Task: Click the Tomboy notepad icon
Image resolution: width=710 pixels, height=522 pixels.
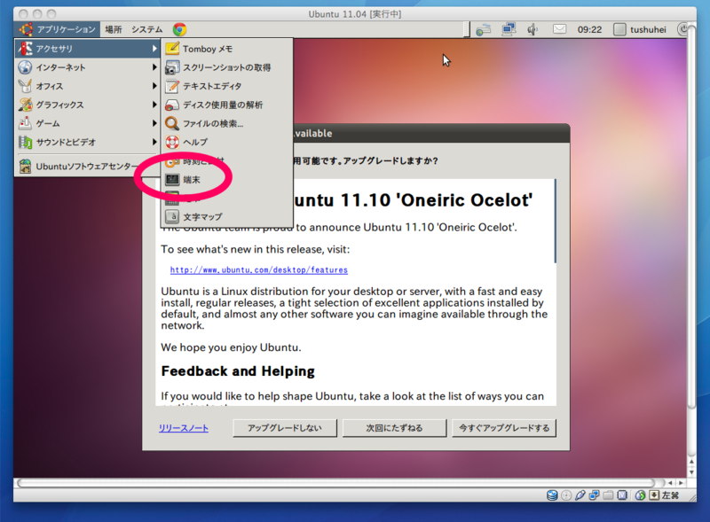Action: [172, 48]
